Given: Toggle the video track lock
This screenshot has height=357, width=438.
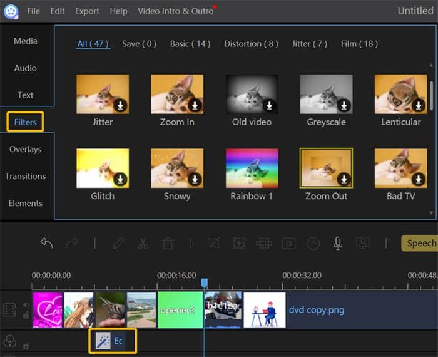Looking at the screenshot, I should tap(26, 315).
